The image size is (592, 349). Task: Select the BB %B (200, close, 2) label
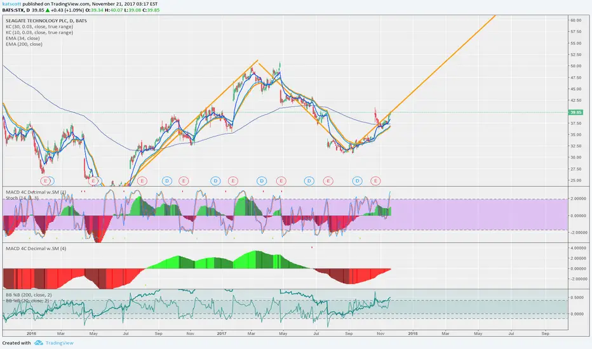(29, 295)
